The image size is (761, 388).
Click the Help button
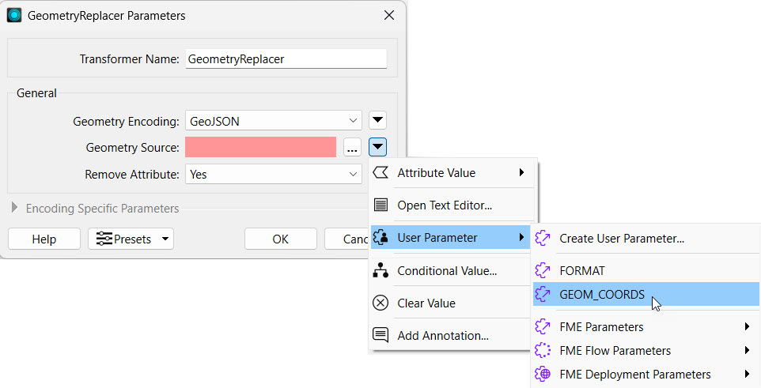[x=44, y=239]
